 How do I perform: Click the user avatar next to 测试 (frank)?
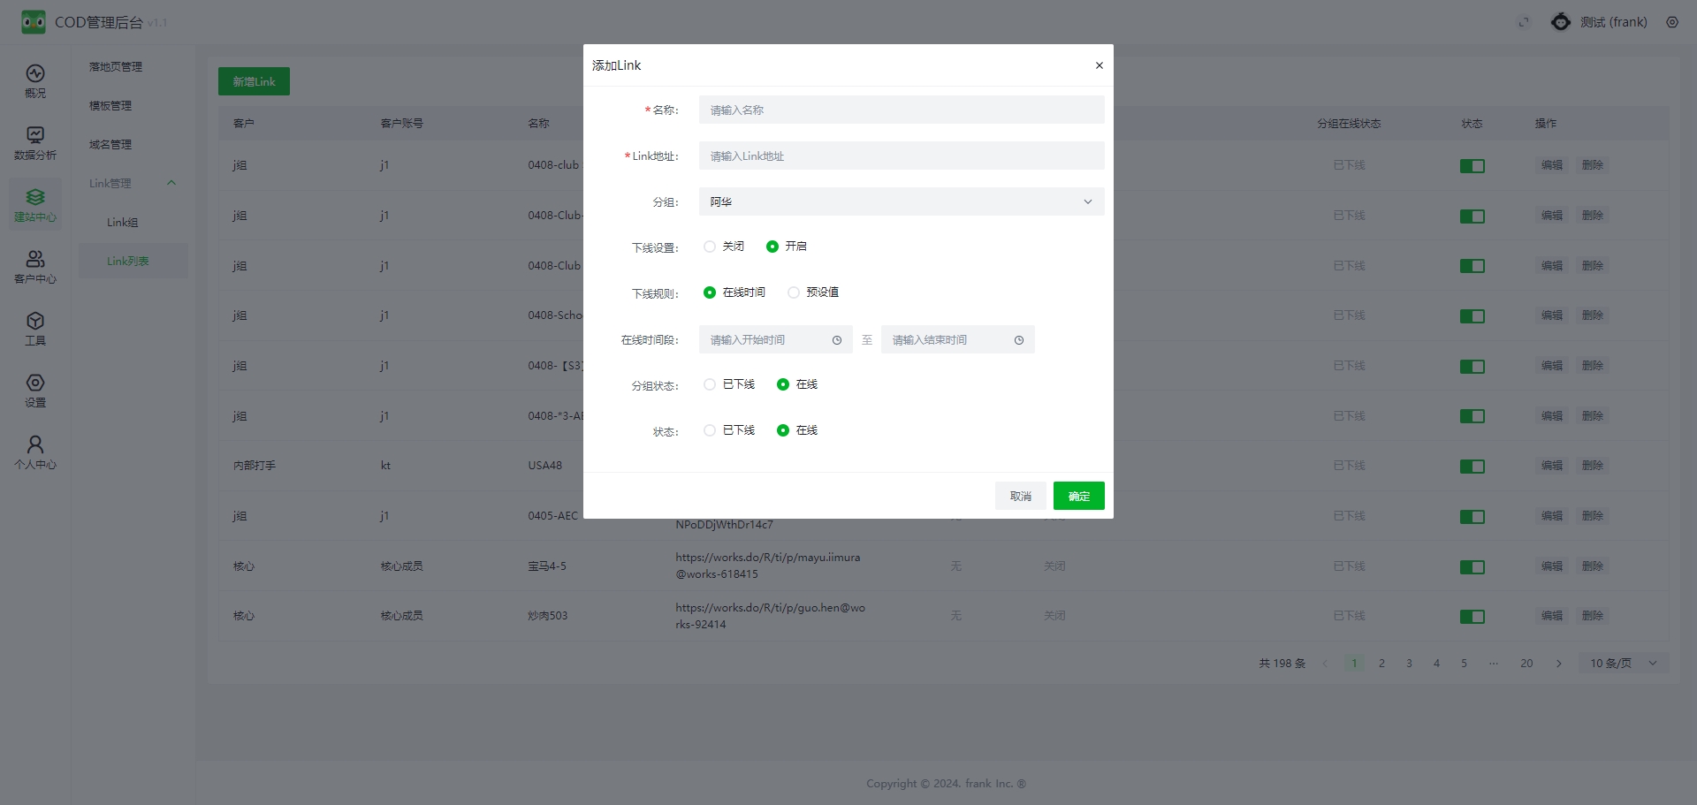1562,22
